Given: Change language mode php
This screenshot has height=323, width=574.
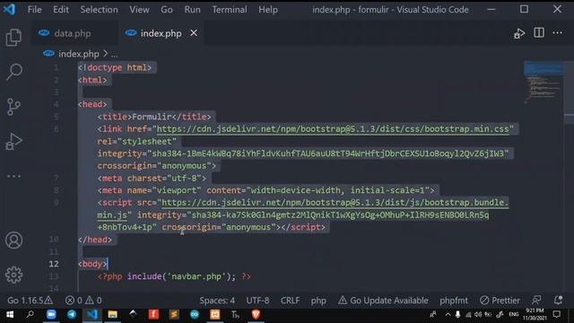Looking at the screenshot, I should [318, 301].
